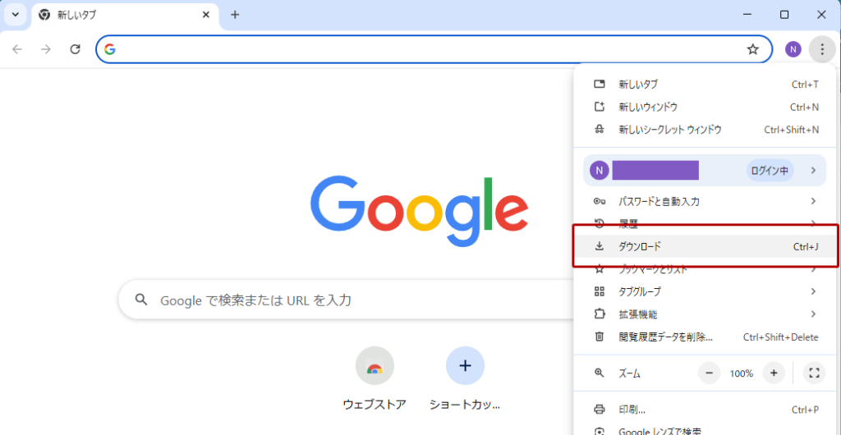Screen dimensions: 841x435
Task: Open 履歴 menu entry
Action: (705, 223)
